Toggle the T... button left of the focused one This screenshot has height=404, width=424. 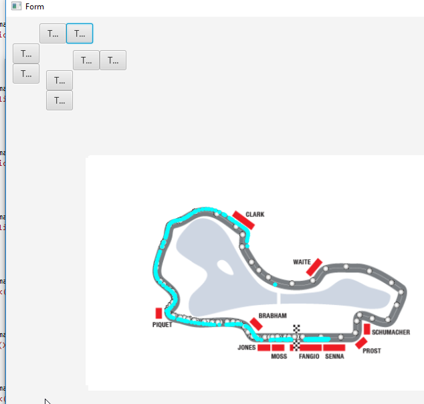pyautogui.click(x=53, y=33)
